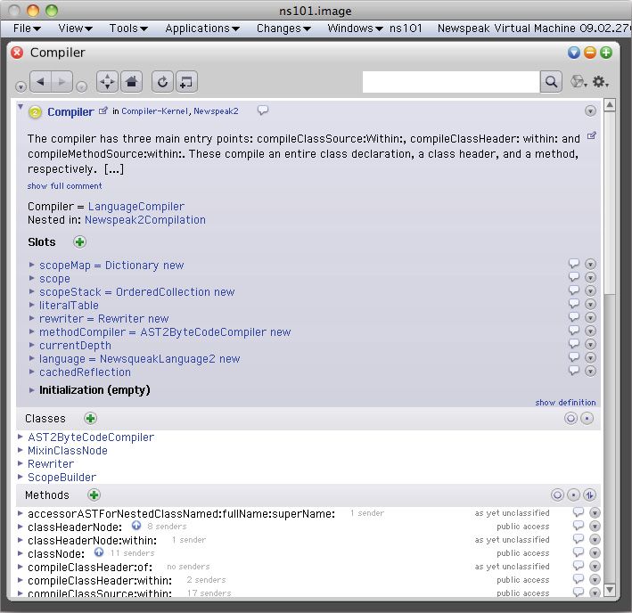
Task: Click the show full comment link
Action: click(64, 186)
